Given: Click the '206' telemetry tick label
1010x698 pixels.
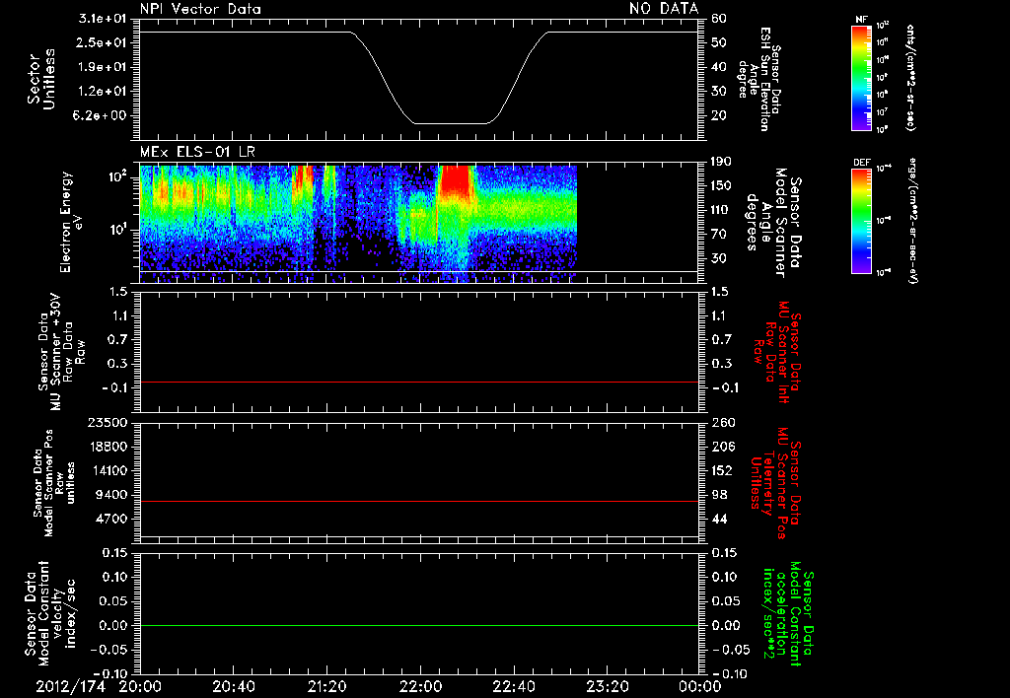Looking at the screenshot, I should point(722,447).
